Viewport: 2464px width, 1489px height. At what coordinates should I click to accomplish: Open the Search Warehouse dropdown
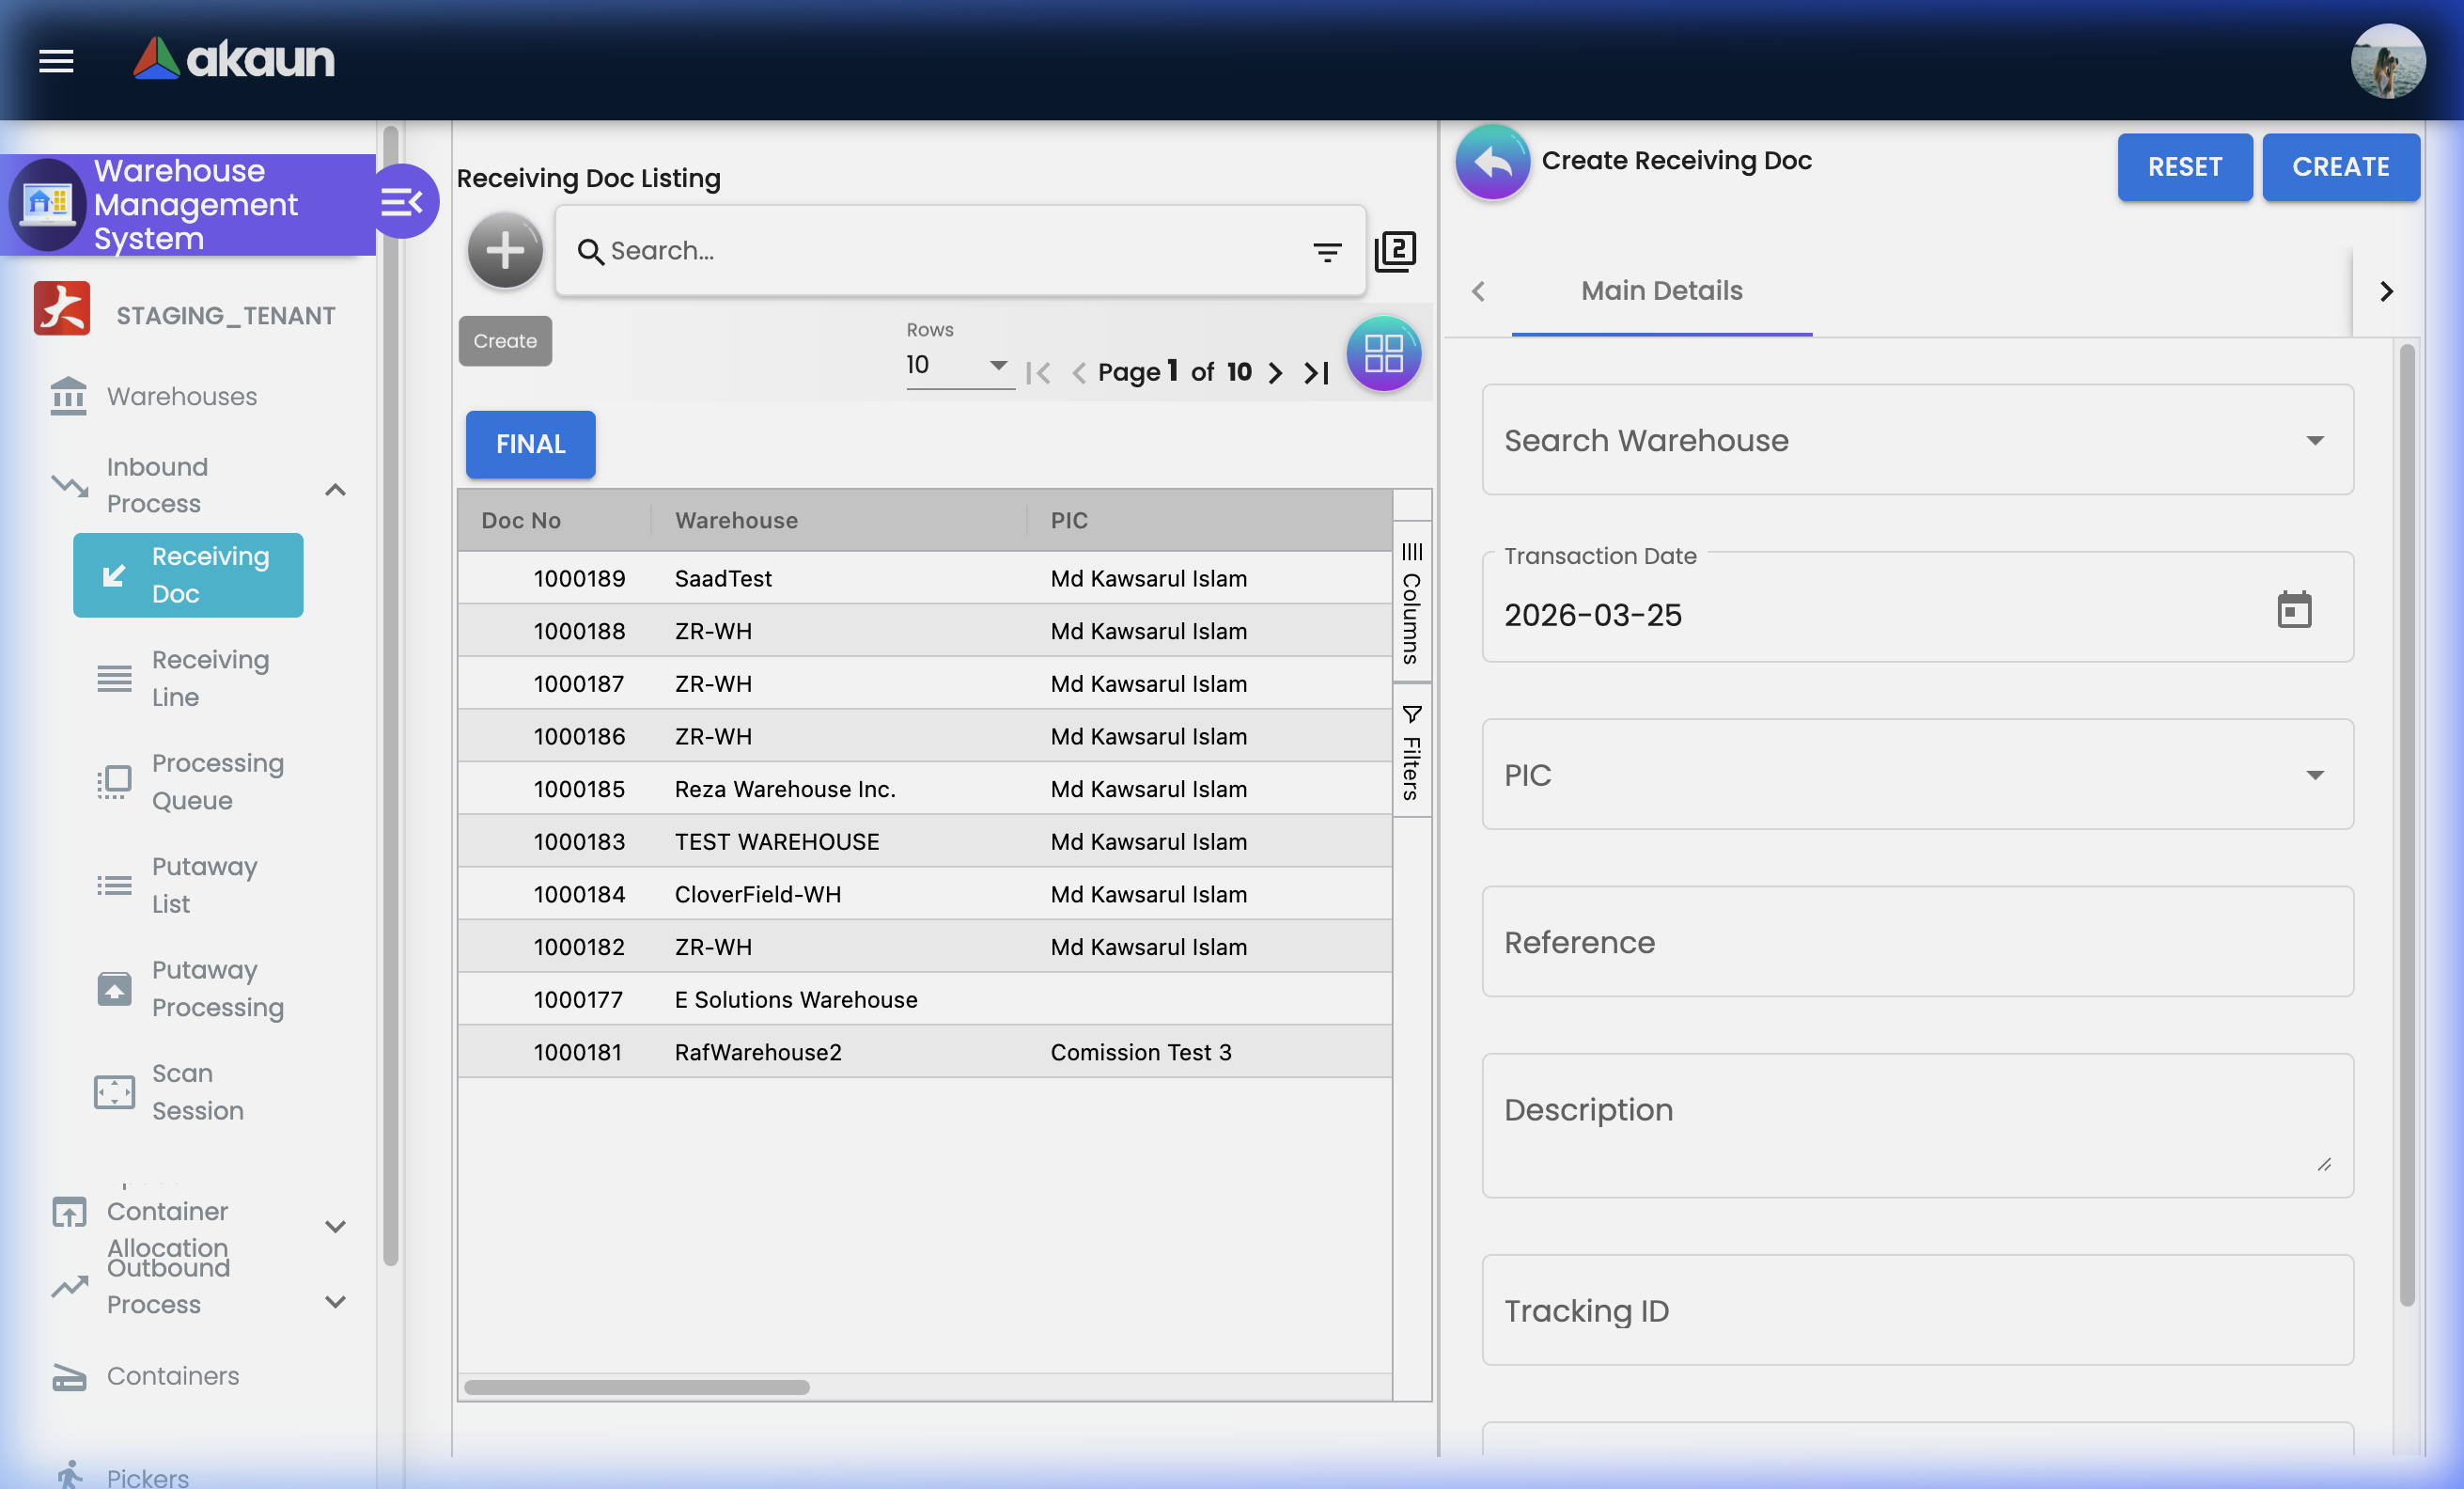click(2315, 440)
